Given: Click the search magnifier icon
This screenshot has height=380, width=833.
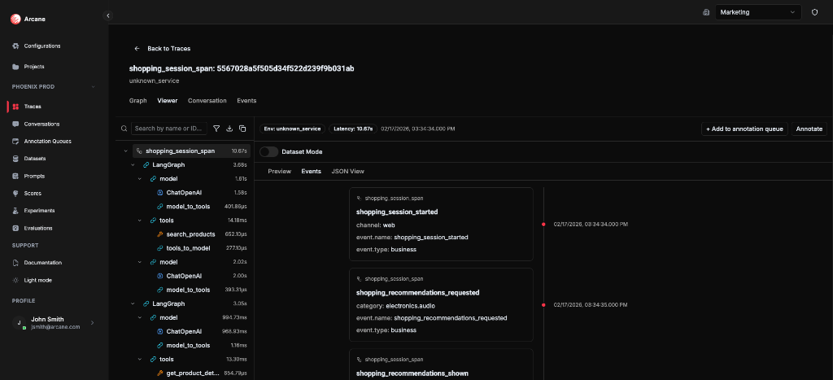Looking at the screenshot, I should (x=124, y=129).
